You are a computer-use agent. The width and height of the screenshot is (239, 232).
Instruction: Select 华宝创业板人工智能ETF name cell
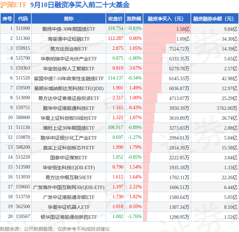(69, 68)
